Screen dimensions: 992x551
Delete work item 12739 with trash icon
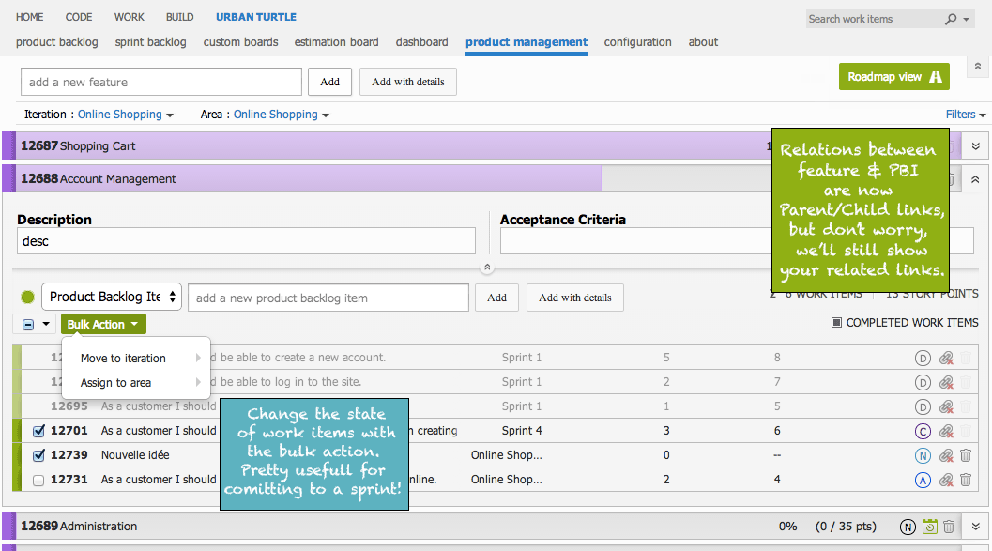coord(966,455)
